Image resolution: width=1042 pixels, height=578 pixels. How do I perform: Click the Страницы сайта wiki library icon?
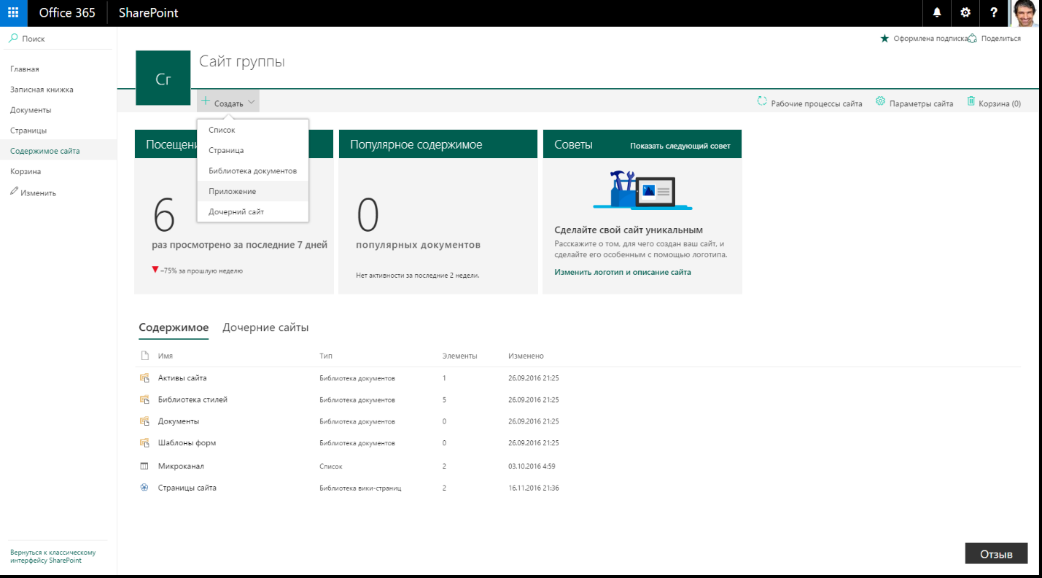tap(144, 488)
